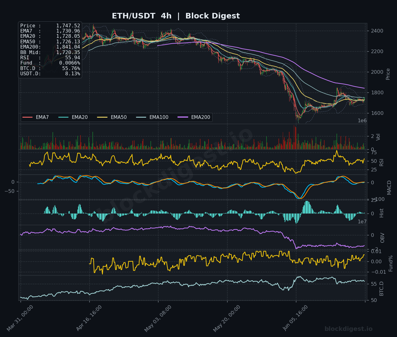397x337 pixels.
Task: Click the vertical BTC.D axis label
Action: click(x=382, y=288)
